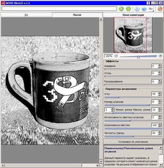Click the Акварель slider track
Screen dimensions: 164x168
coord(133,69)
